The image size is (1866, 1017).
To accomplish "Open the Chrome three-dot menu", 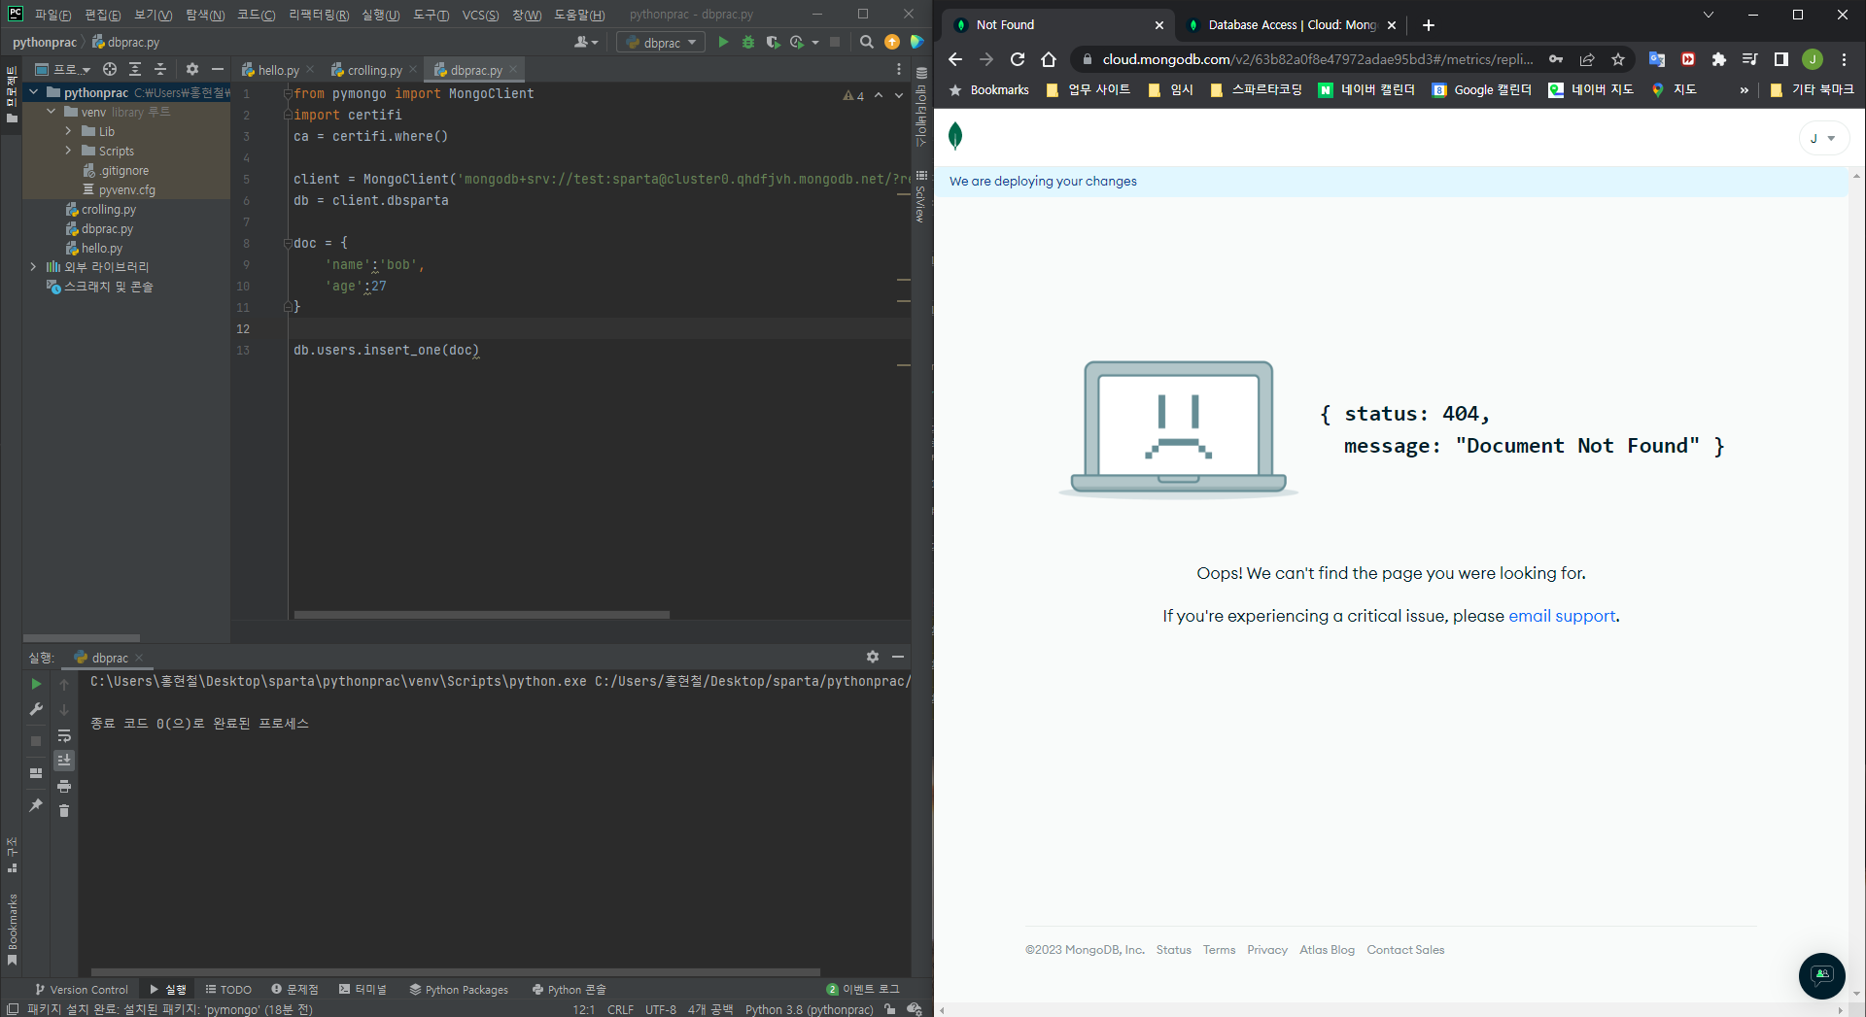I will [1844, 59].
